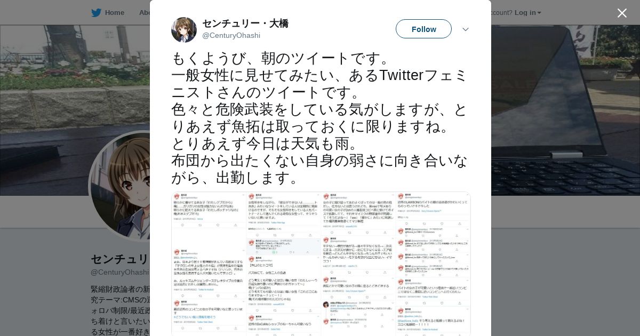Open the partially hidden About menu item
The image size is (640, 336).
click(x=144, y=13)
